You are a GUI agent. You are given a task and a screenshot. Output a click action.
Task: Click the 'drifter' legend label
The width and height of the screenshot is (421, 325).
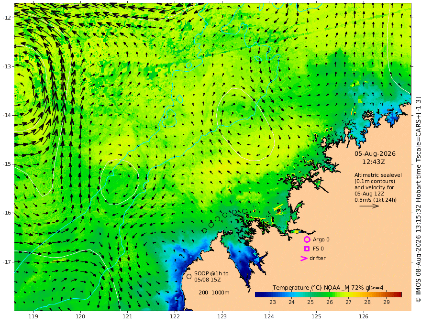[x=318, y=258]
